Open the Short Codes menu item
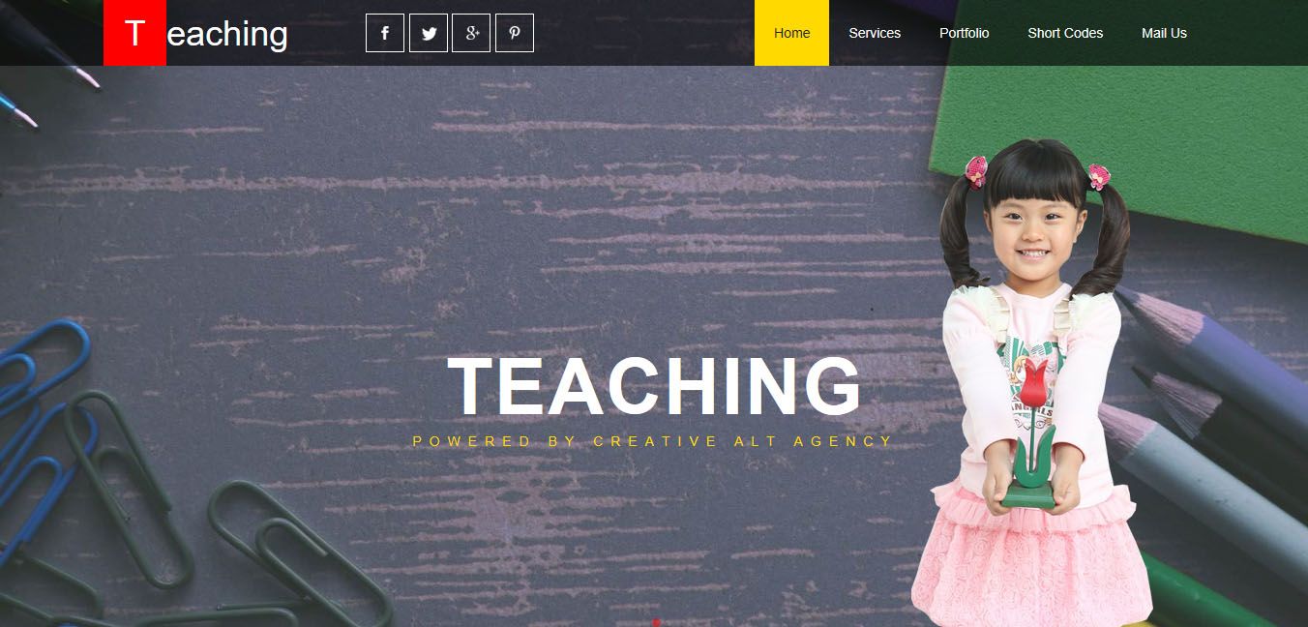 coord(1065,33)
